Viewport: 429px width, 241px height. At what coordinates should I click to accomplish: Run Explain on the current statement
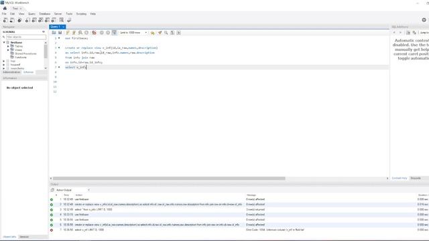tap(80, 33)
